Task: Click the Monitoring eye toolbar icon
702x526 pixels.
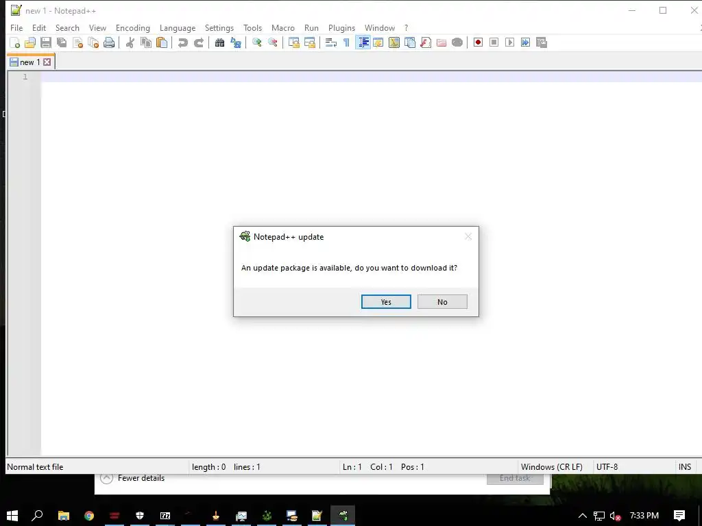Action: (x=457, y=42)
